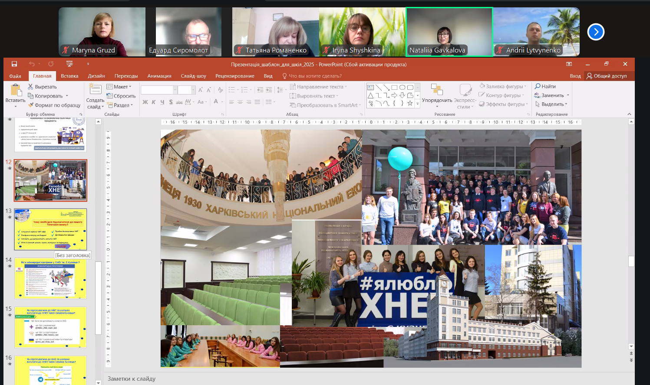Open Упорядочить (Arrange) menu
The width and height of the screenshot is (650, 385).
437,95
